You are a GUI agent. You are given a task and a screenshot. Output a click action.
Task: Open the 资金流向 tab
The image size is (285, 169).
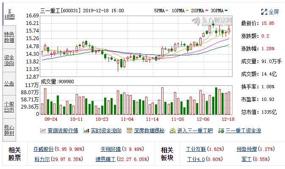[x=9, y=60]
